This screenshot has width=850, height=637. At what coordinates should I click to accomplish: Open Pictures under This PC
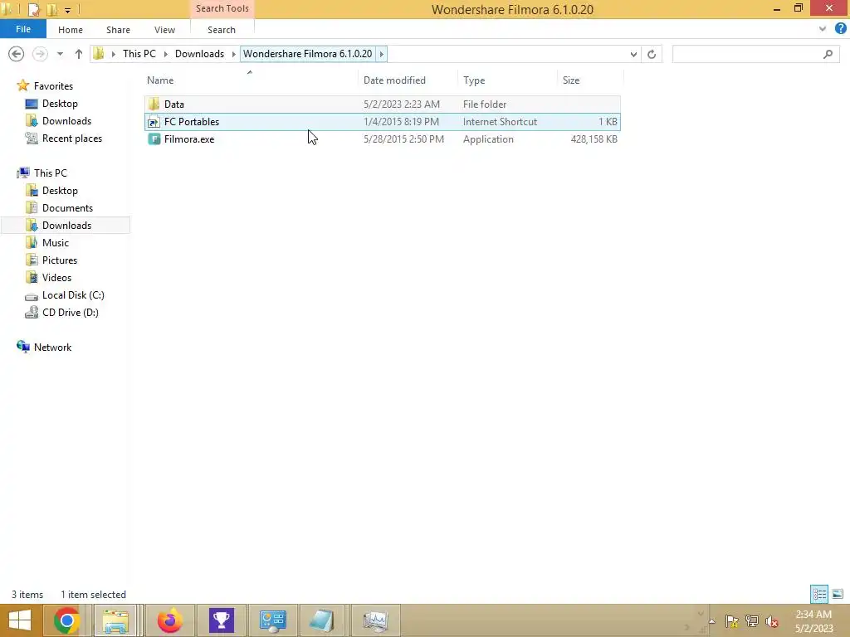coord(60,260)
